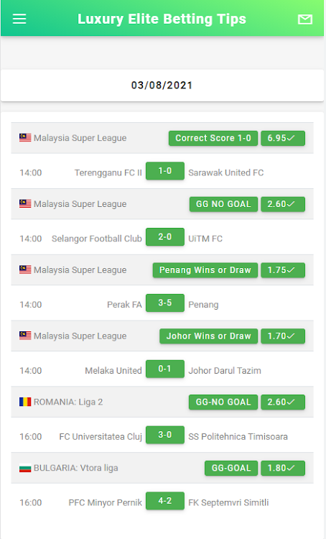
Task: Click the Luxury Elite Betting Tips title
Action: coord(162,19)
